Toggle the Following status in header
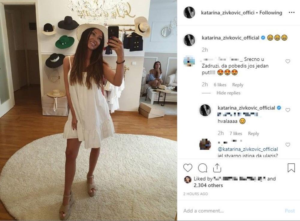This screenshot has width=300, height=221. click(271, 13)
